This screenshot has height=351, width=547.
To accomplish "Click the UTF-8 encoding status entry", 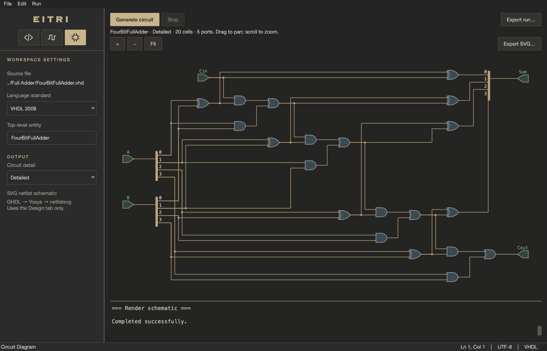I will coord(505,347).
